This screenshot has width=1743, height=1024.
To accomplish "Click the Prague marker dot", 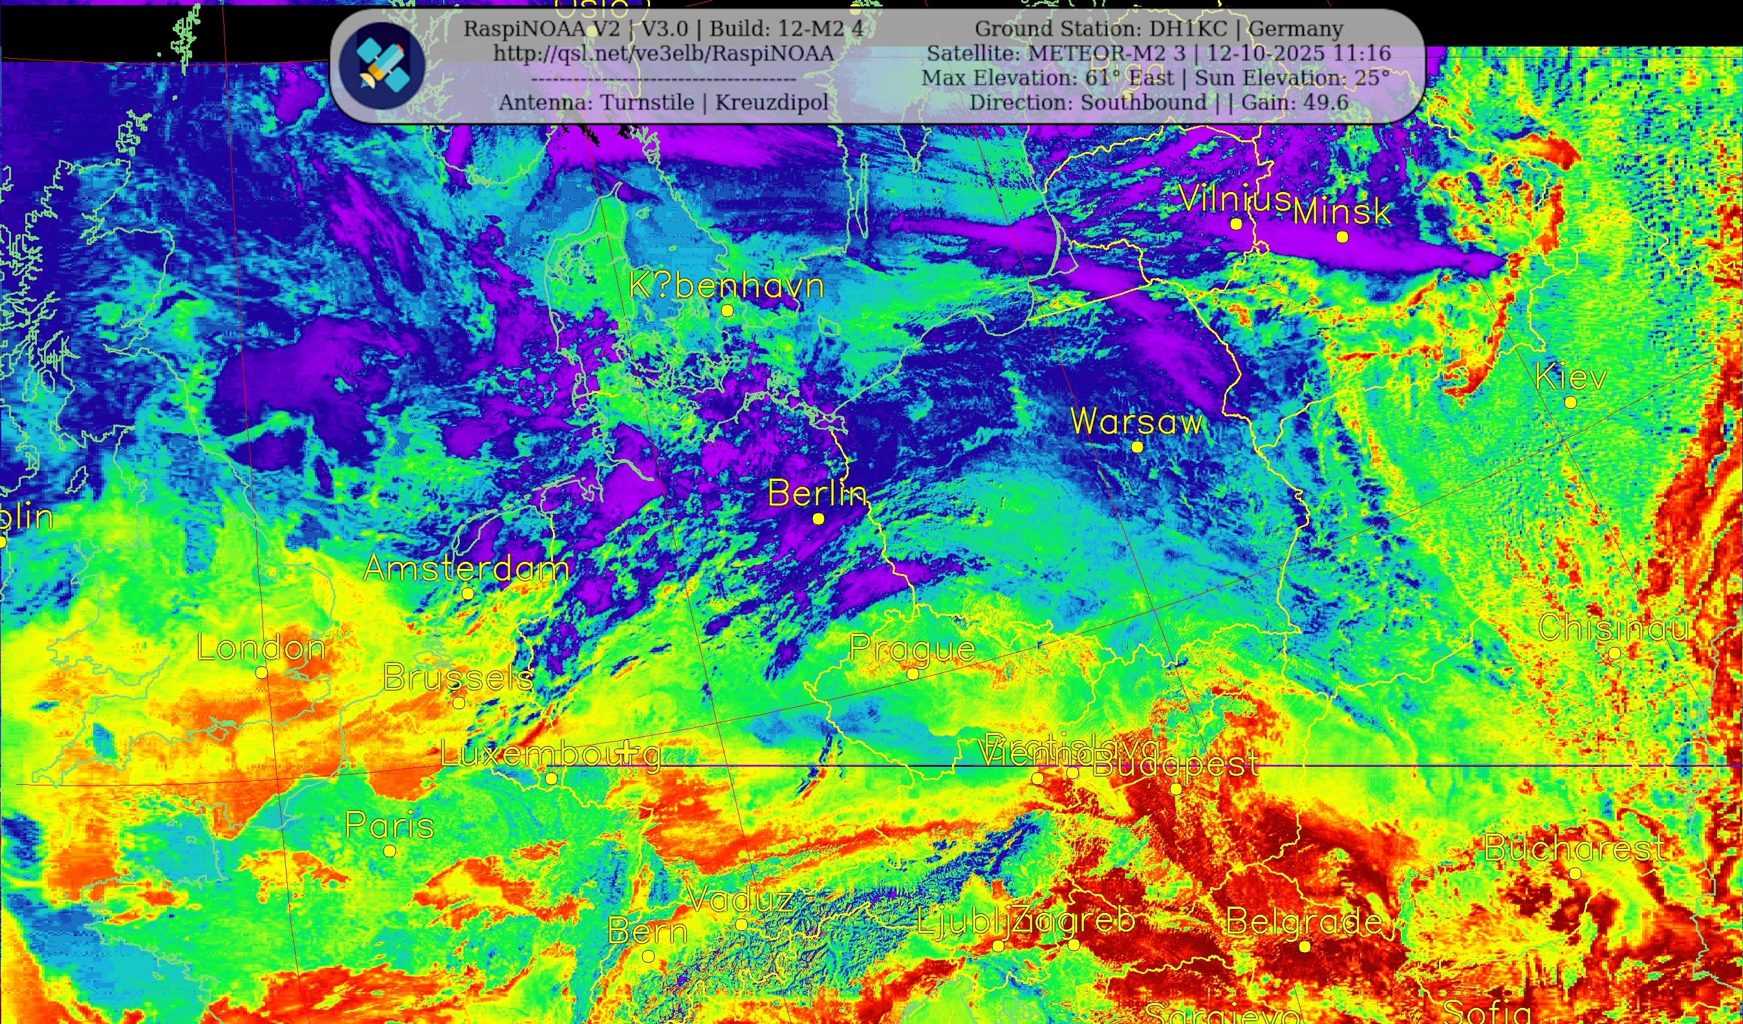I will [913, 674].
